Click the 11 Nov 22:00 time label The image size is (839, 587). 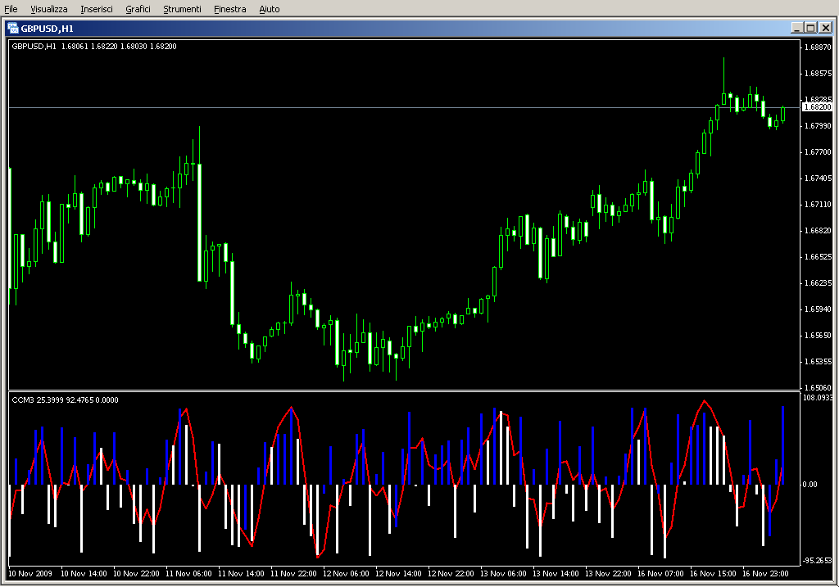[293, 574]
